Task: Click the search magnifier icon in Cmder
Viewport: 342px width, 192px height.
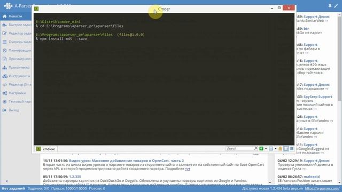Action: 255,148
